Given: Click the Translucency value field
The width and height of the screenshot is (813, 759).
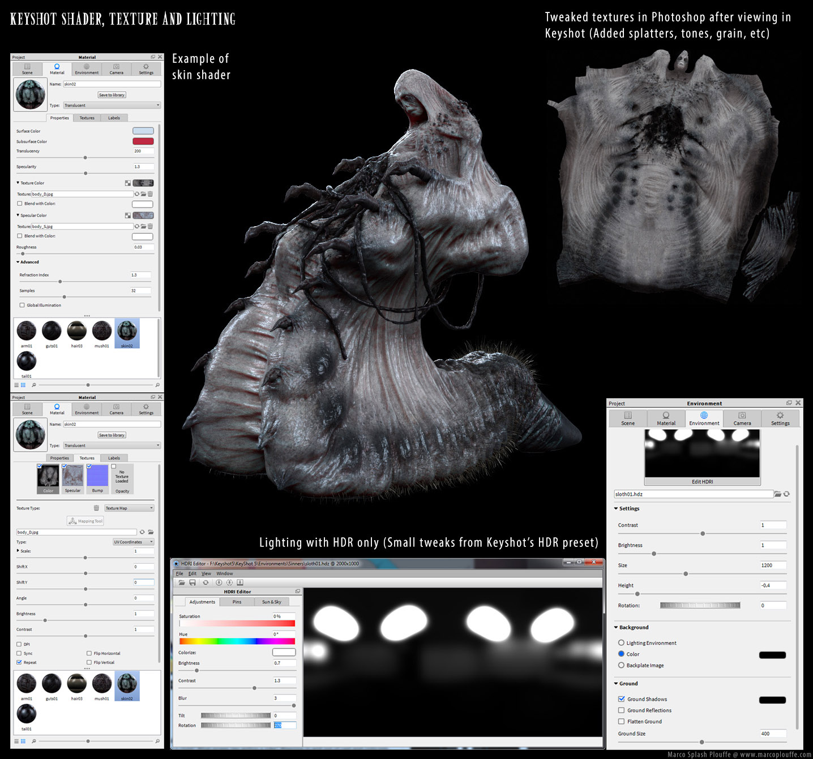Looking at the screenshot, I should click(143, 151).
